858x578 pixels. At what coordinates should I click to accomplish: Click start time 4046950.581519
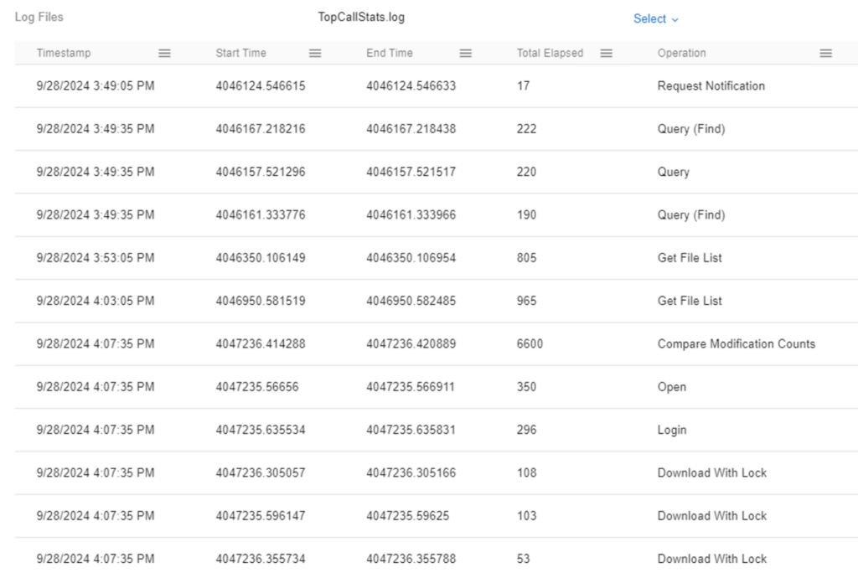coord(261,301)
